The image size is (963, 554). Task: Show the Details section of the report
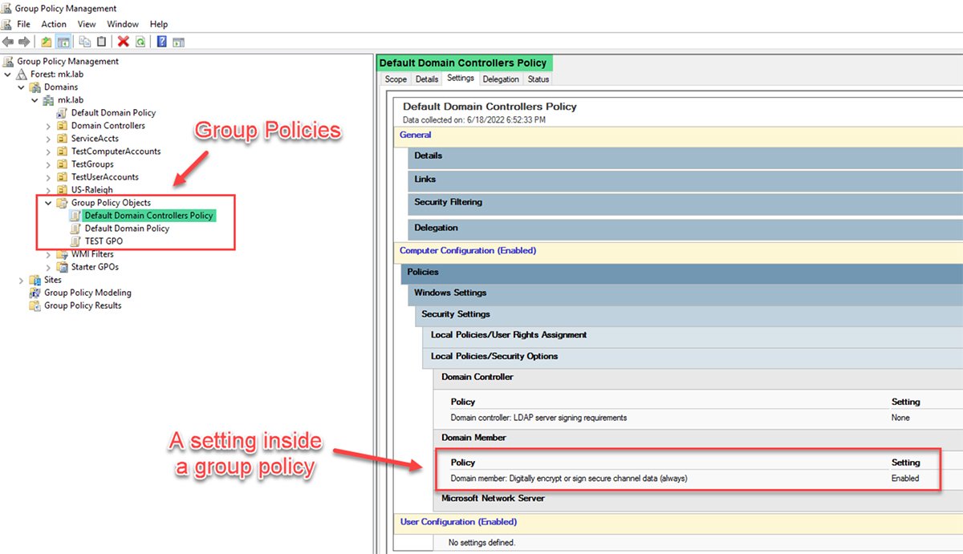coord(429,156)
